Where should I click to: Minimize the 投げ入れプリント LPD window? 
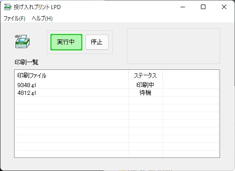[183, 7]
